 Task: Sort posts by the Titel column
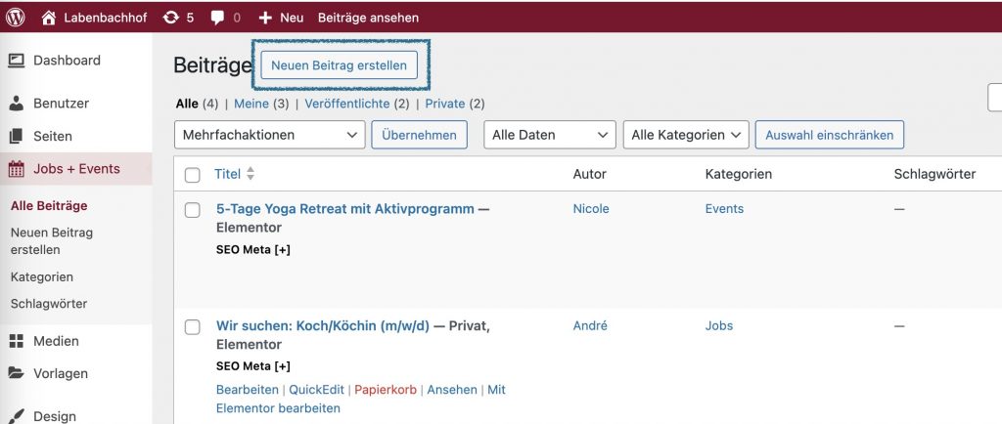click(228, 175)
